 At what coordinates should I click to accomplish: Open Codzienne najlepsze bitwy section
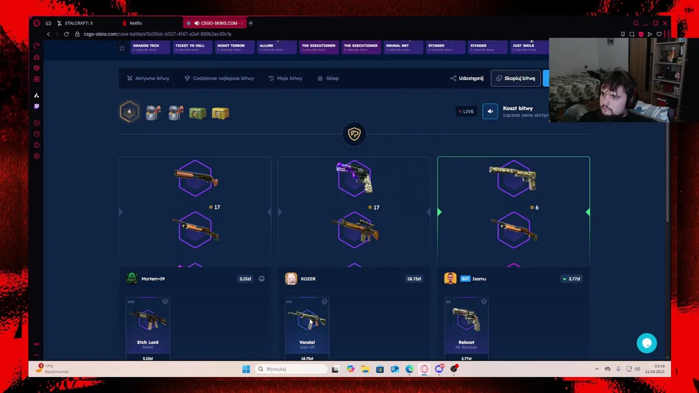click(x=219, y=78)
